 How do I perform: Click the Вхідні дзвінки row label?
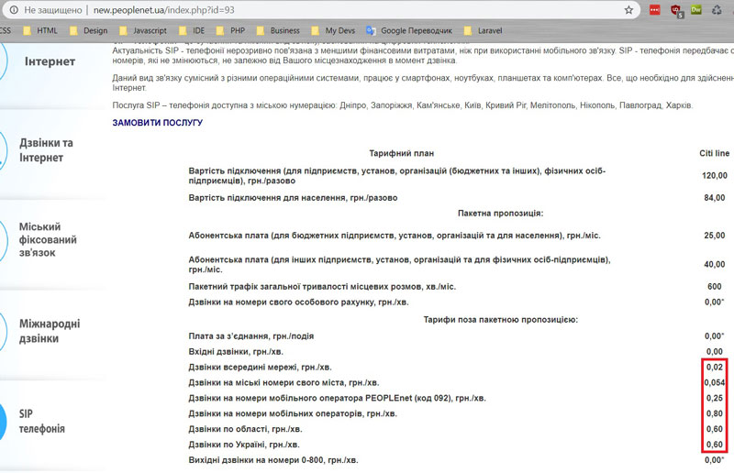pos(236,352)
